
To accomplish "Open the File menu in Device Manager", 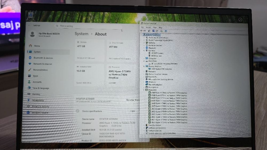I will coord(142,27).
